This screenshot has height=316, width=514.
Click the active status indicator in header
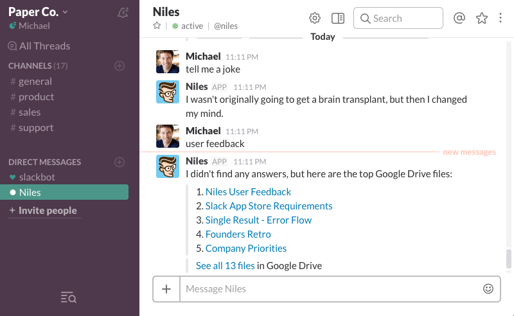click(x=188, y=26)
